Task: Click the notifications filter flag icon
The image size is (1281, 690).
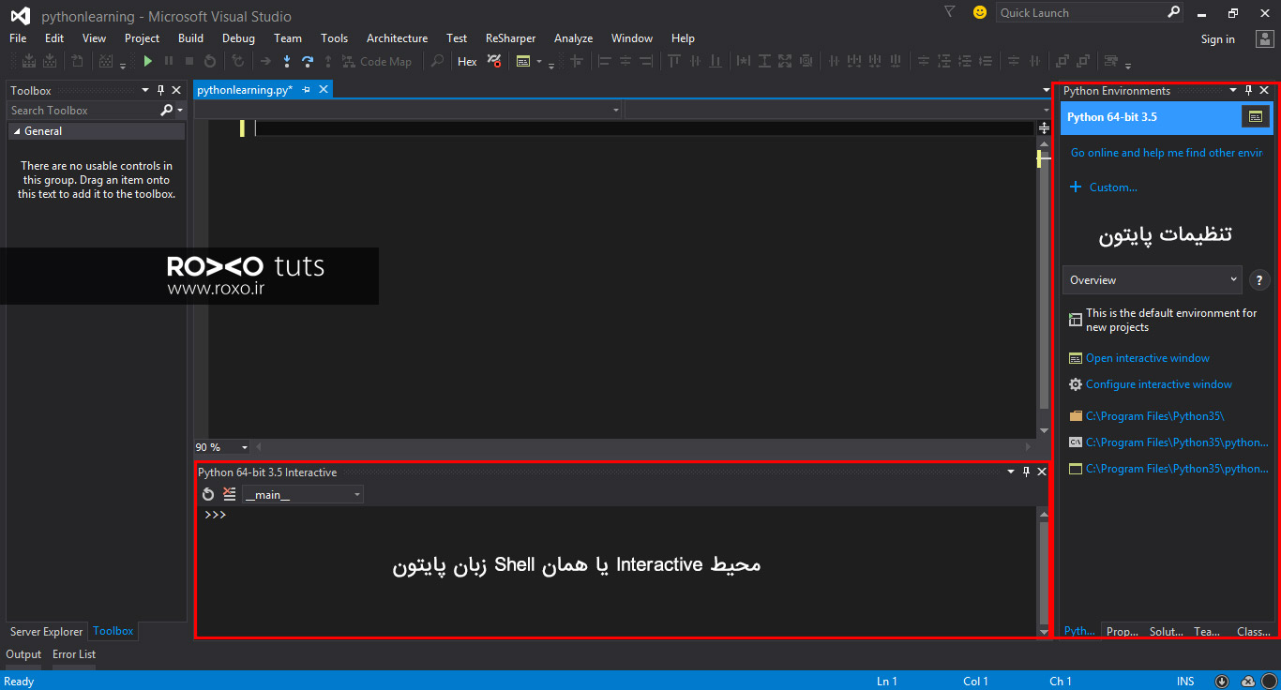Action: click(x=950, y=12)
